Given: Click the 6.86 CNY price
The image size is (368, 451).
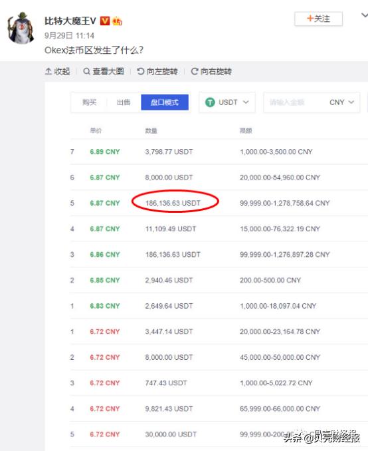Looking at the screenshot, I should [x=105, y=255].
